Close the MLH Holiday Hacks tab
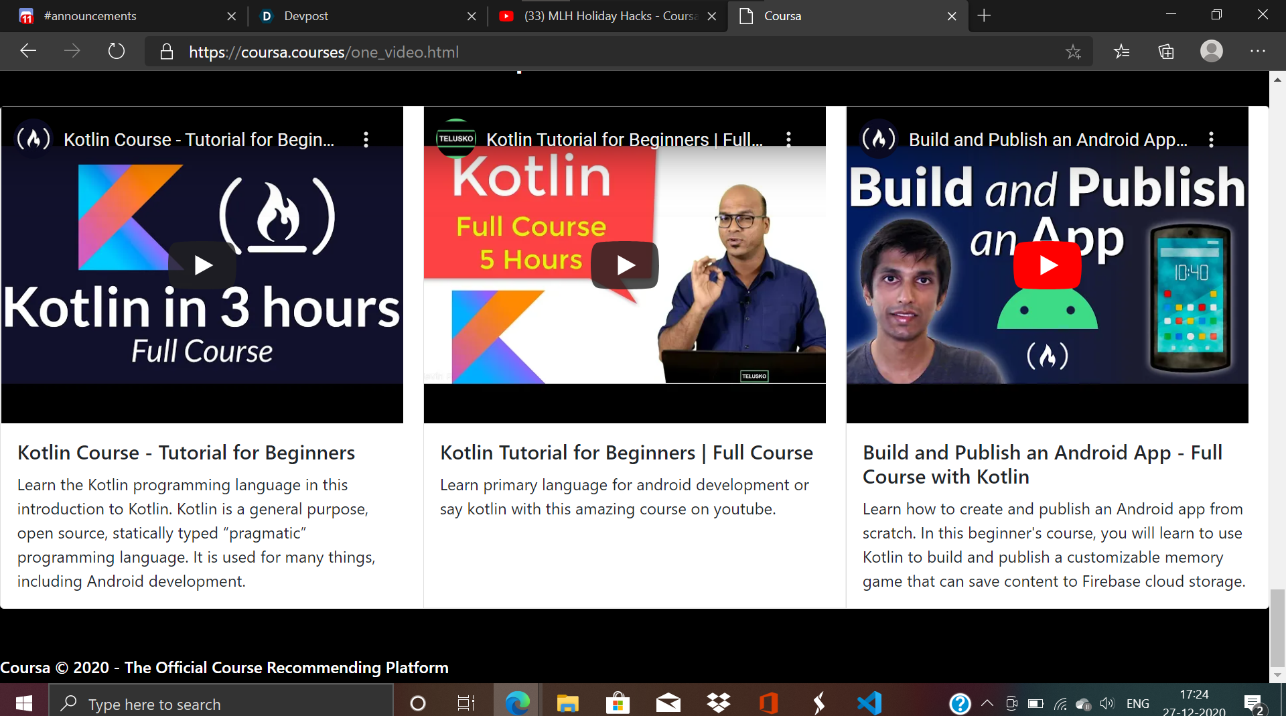Viewport: 1286px width, 716px height. click(x=712, y=16)
